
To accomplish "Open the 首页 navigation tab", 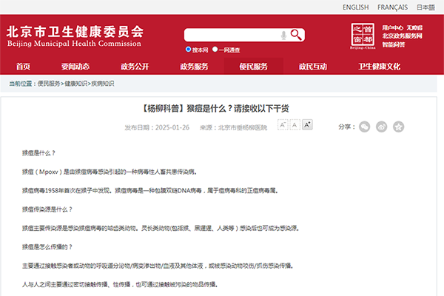I will point(23,67).
